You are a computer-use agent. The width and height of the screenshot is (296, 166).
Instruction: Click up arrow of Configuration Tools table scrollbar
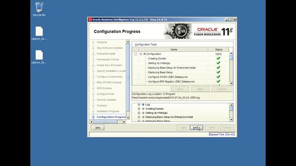click(231, 53)
